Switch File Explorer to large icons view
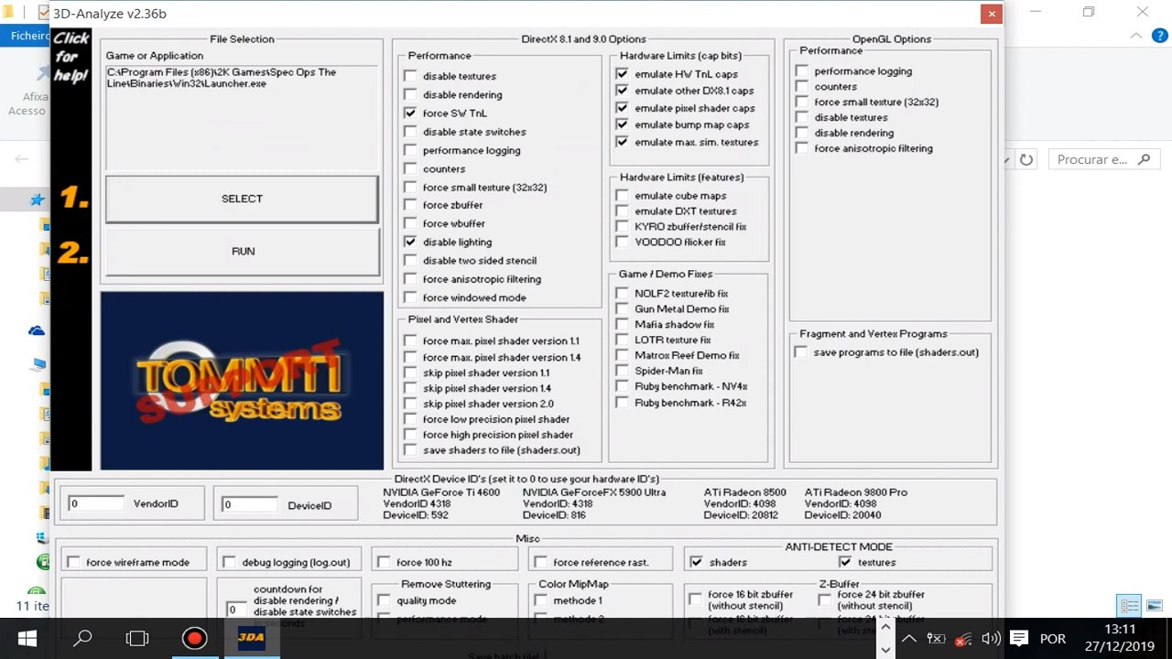The width and height of the screenshot is (1172, 659). [1154, 606]
